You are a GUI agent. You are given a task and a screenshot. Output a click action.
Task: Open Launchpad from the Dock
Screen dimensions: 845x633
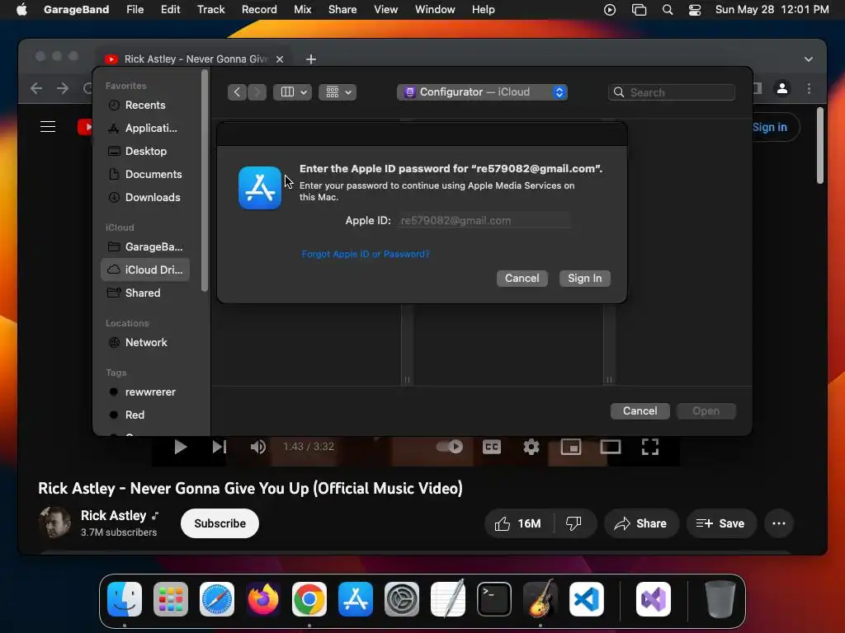click(x=171, y=599)
